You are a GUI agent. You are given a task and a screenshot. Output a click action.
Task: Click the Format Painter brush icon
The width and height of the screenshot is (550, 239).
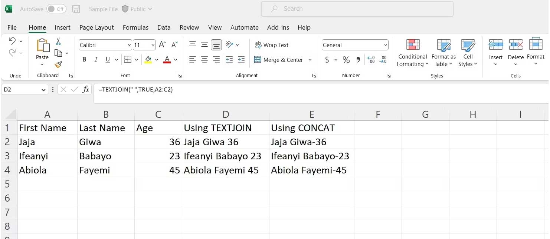click(58, 64)
